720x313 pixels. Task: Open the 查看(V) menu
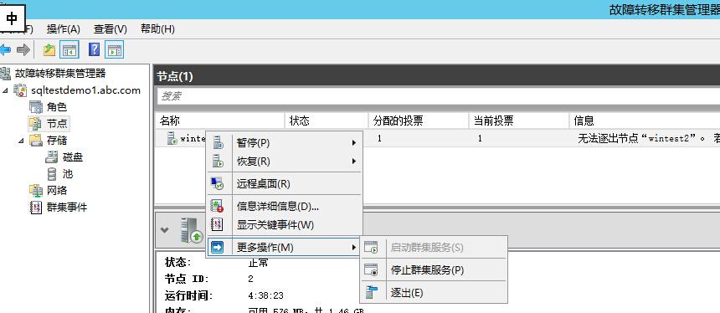click(x=111, y=29)
